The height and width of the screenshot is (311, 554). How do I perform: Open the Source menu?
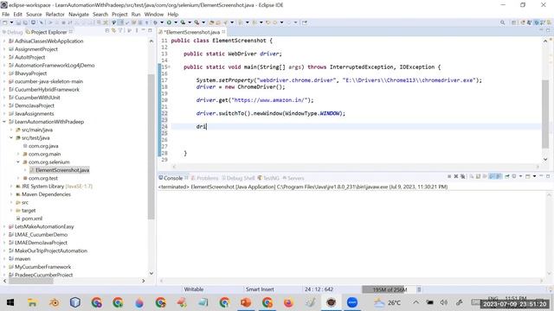[34, 14]
